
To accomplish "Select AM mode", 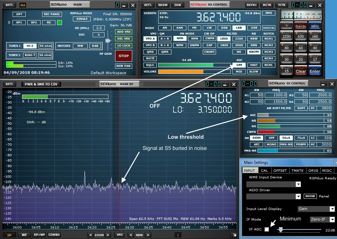I will click(165, 28).
